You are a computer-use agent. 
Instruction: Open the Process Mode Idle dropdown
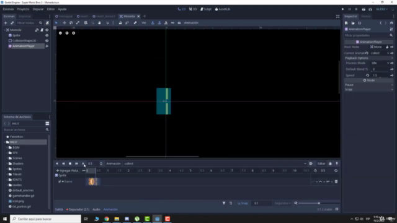(x=380, y=63)
